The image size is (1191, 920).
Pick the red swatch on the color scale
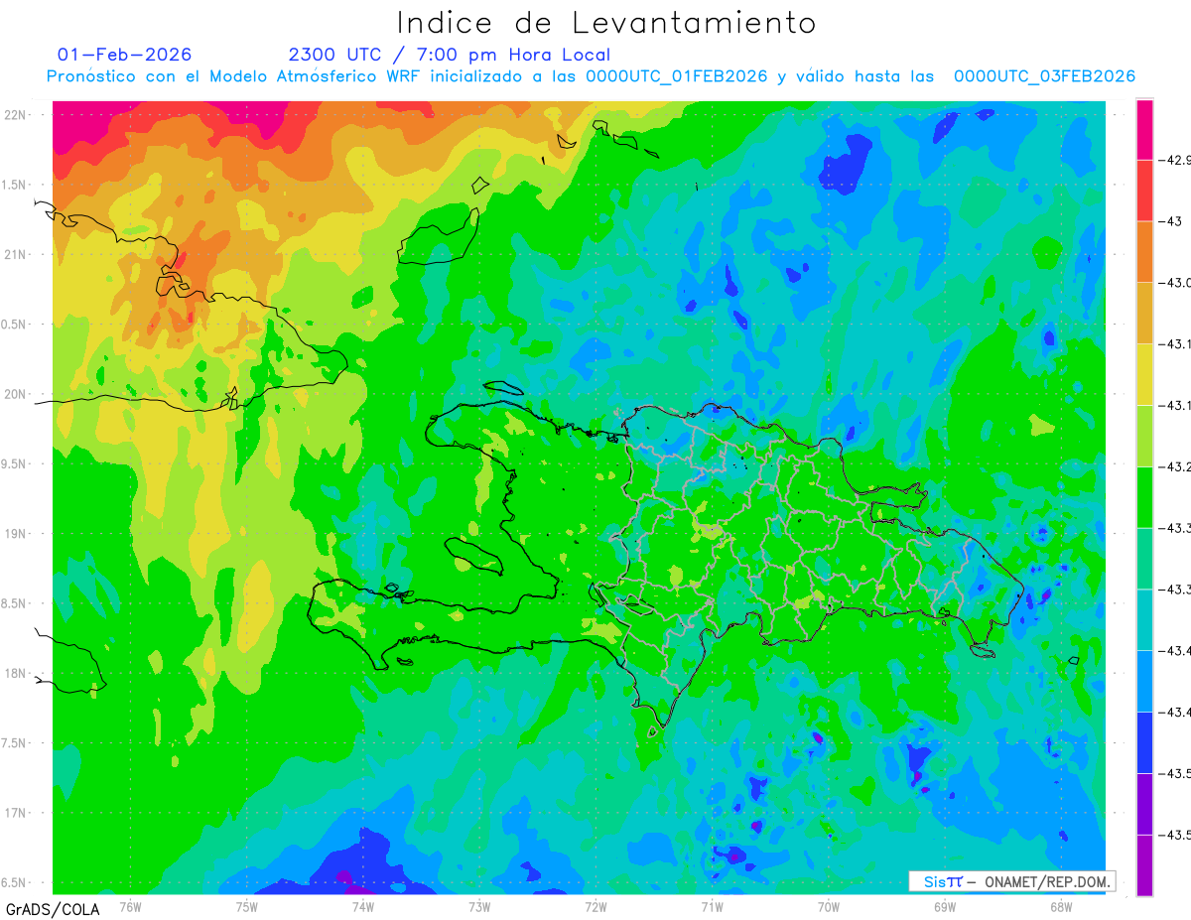click(x=1144, y=190)
